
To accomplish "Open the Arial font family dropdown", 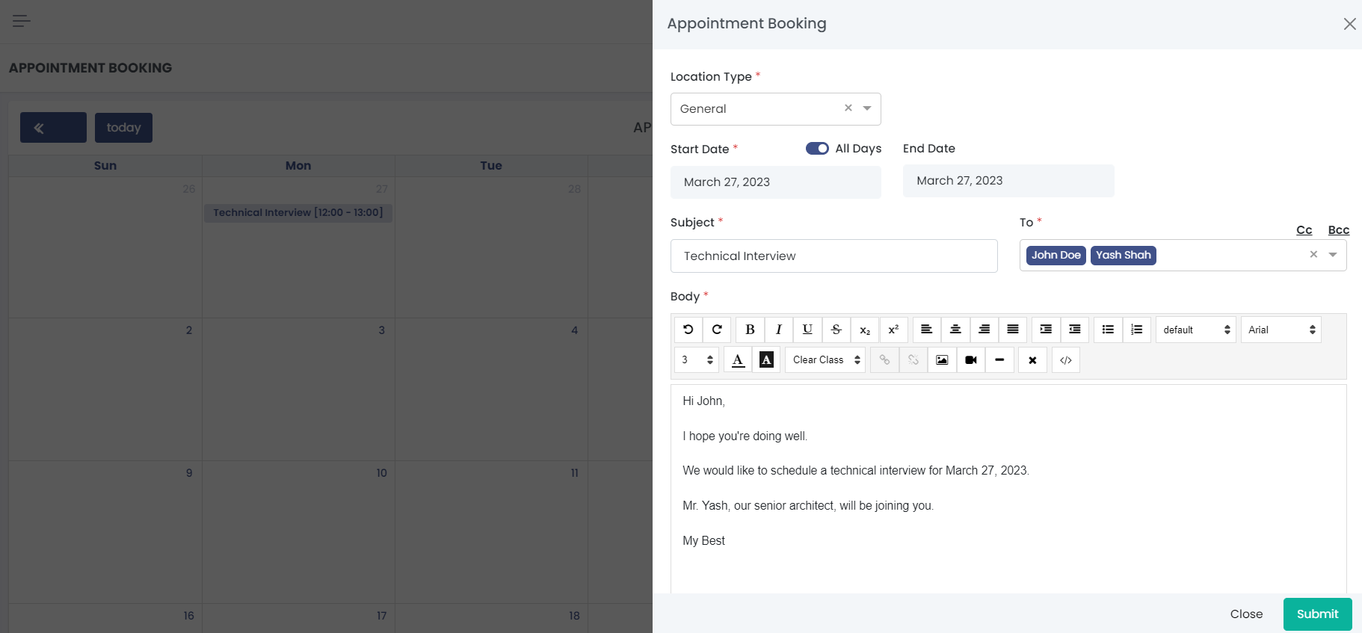I will click(x=1281, y=330).
